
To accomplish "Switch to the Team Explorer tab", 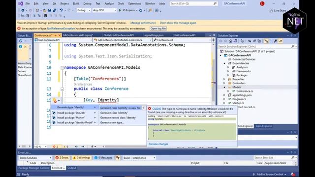I will pyautogui.click(x=263, y=126).
